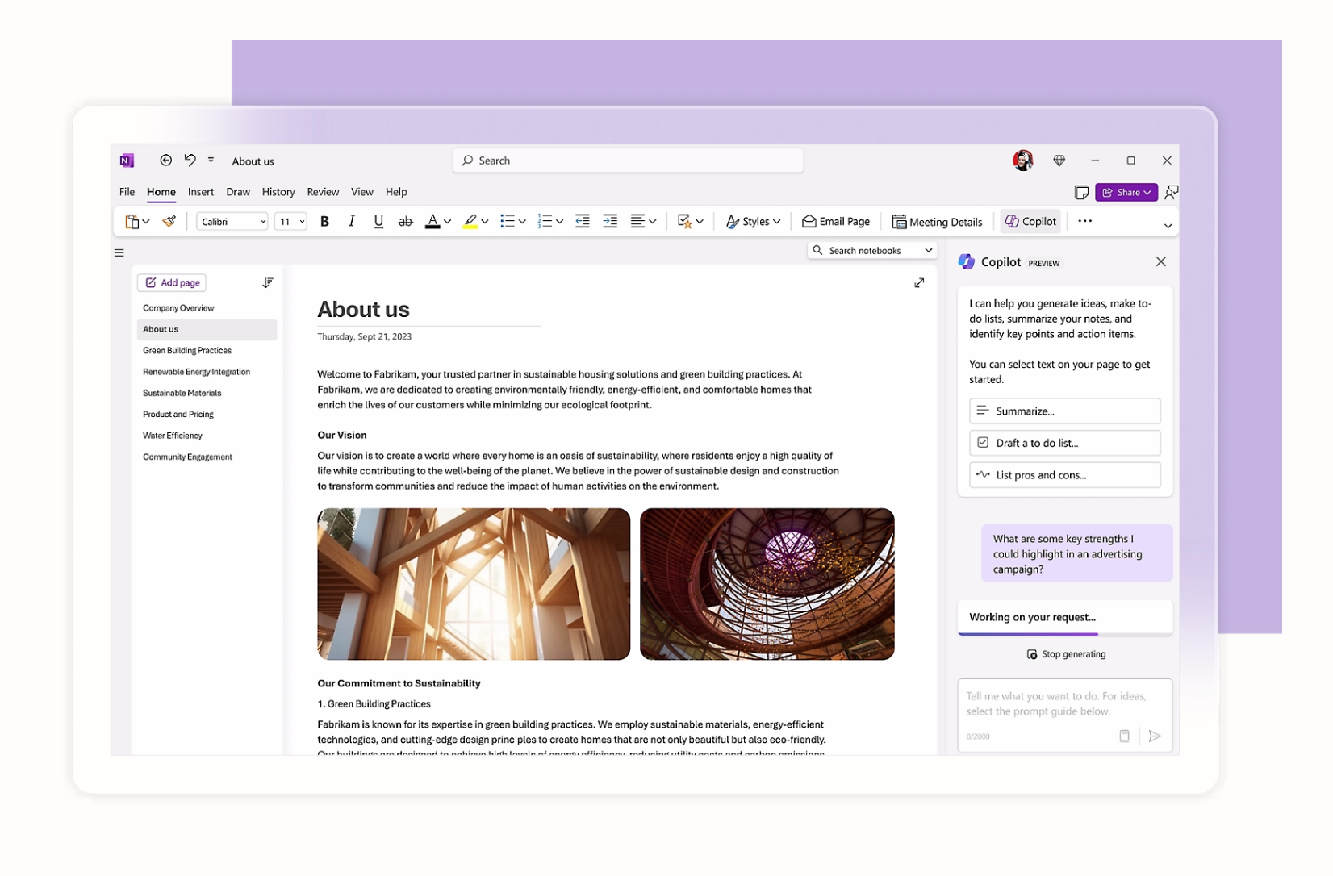Click the Summarize option in Copilot

[x=1064, y=411]
